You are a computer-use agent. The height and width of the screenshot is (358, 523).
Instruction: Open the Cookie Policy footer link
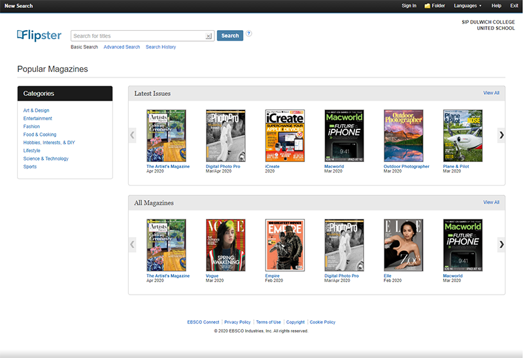pos(322,322)
